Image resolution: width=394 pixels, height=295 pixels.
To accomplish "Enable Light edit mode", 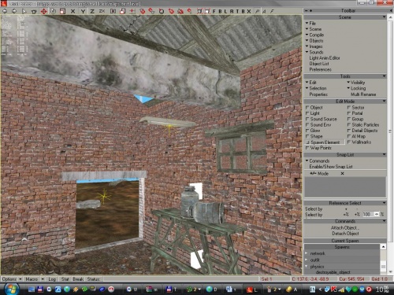I will coord(313,113).
